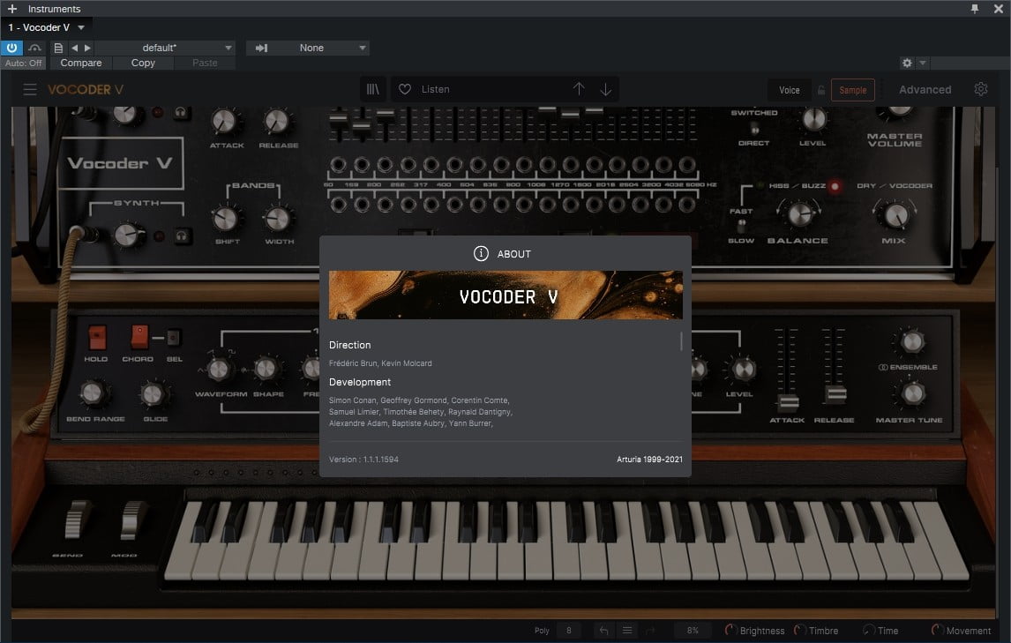Open the host settings gear icon
1011x643 pixels.
click(907, 63)
